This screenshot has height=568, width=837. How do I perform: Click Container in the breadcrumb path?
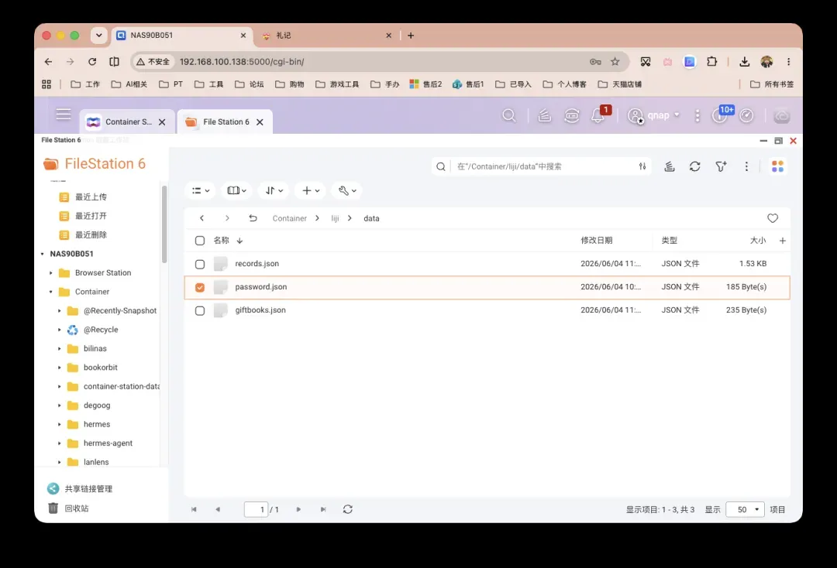tap(289, 218)
